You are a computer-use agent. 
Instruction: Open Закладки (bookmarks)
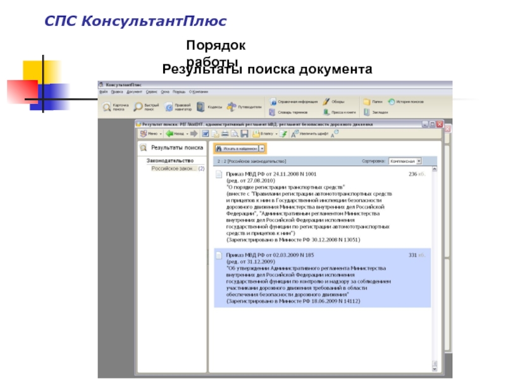click(376, 112)
